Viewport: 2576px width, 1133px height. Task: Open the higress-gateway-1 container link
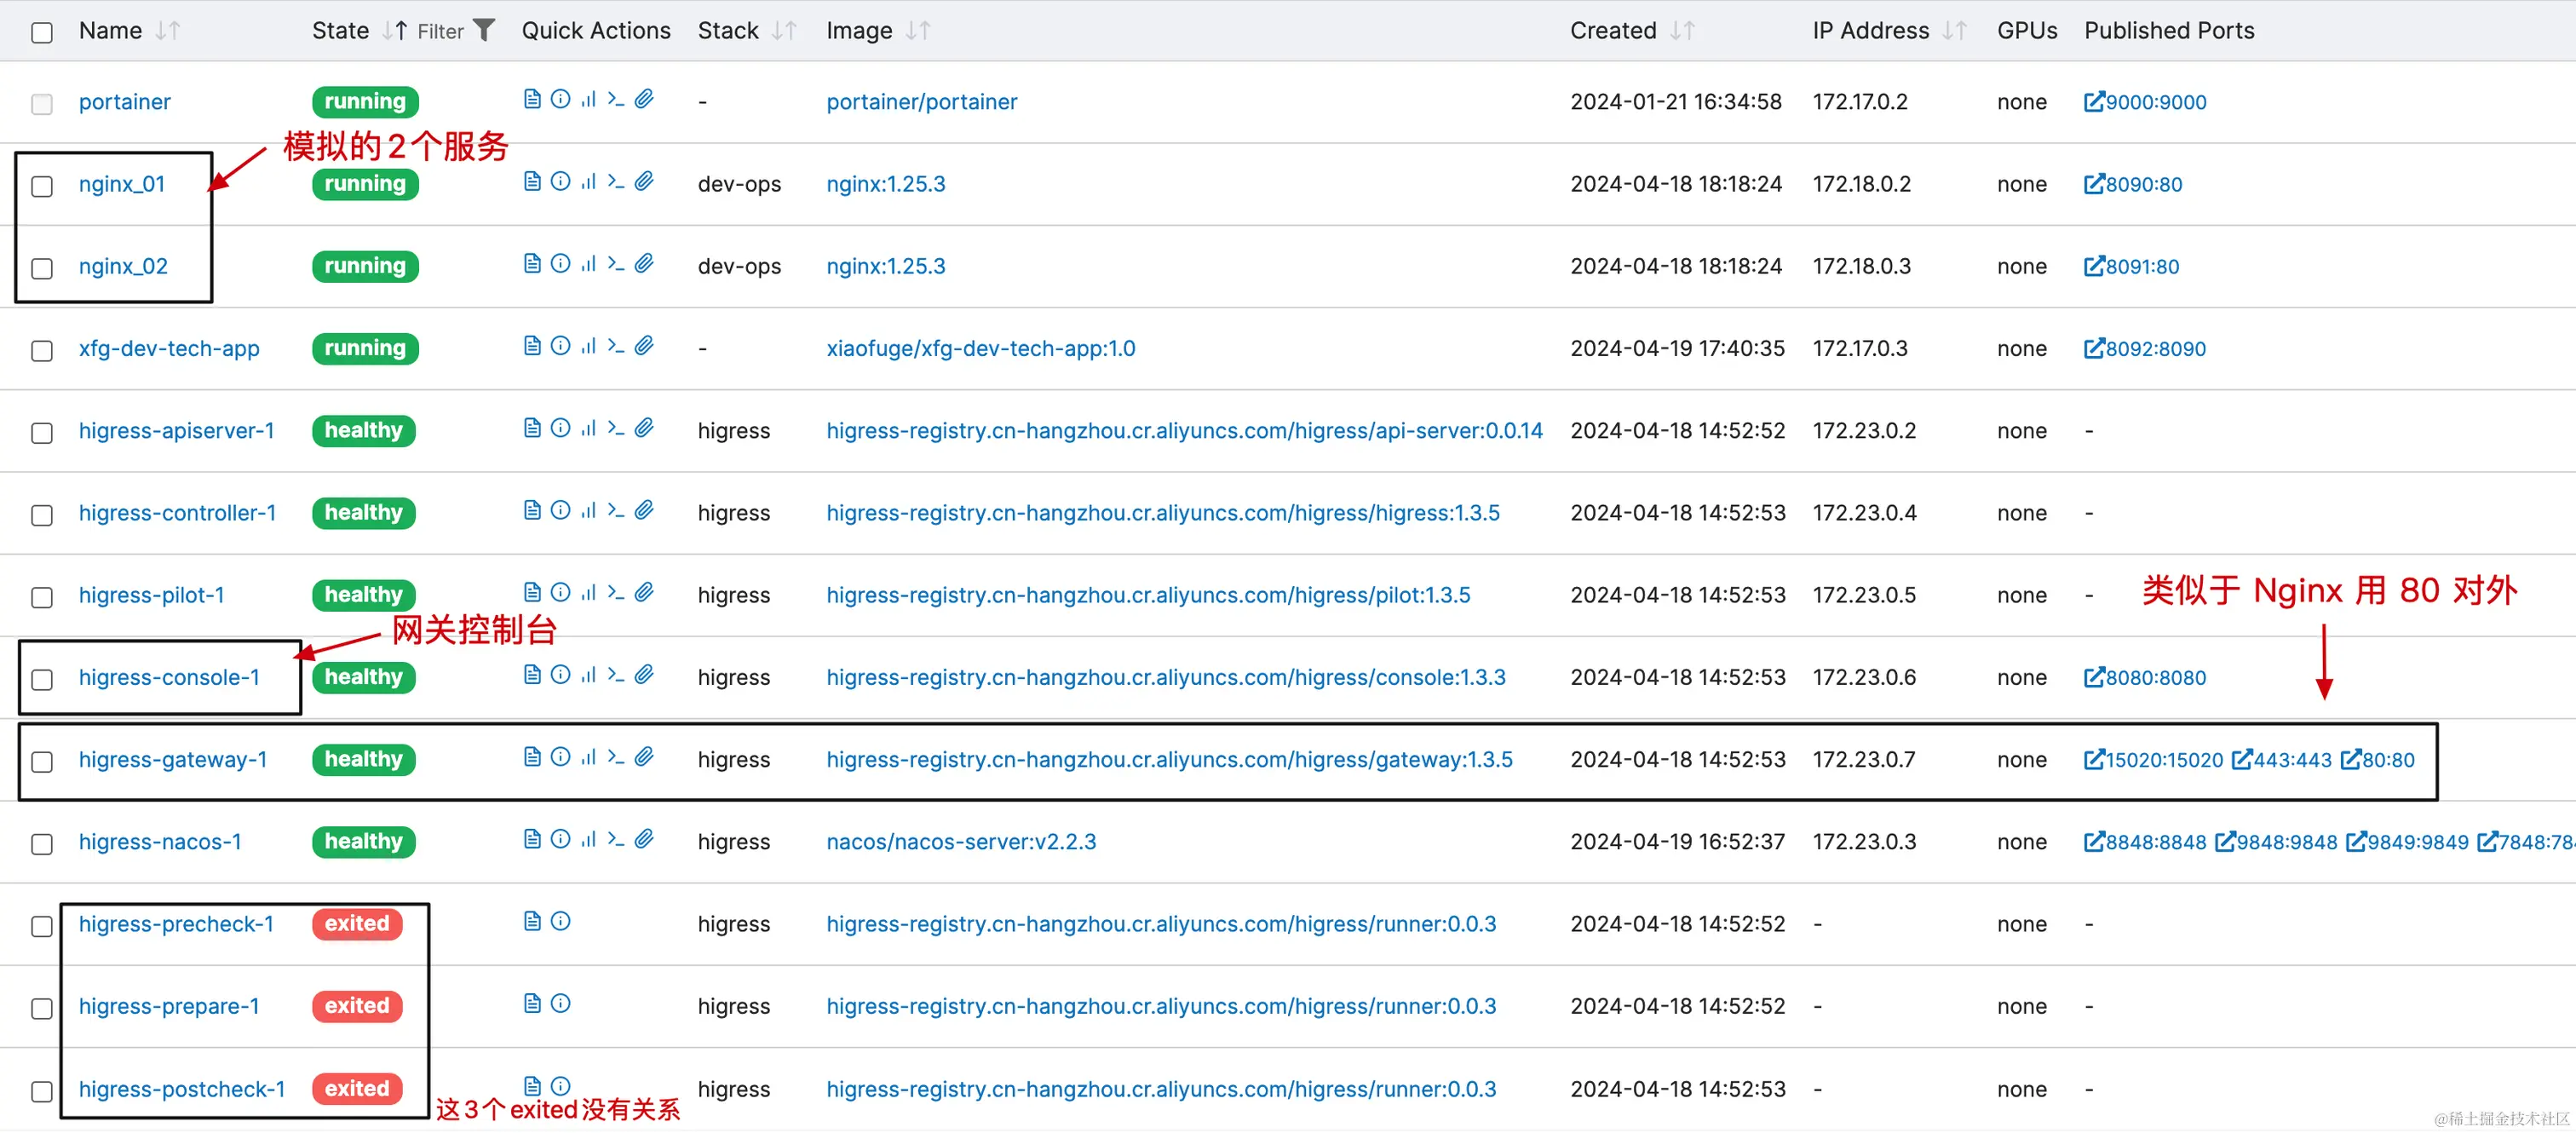pyautogui.click(x=173, y=760)
